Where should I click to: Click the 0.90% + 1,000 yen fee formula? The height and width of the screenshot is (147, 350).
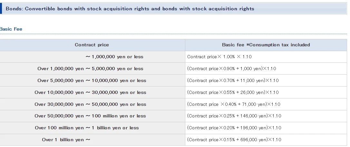[x=232, y=69]
